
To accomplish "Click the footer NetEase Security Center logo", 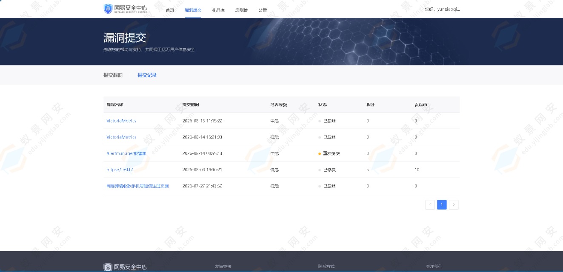I will 125,267.
